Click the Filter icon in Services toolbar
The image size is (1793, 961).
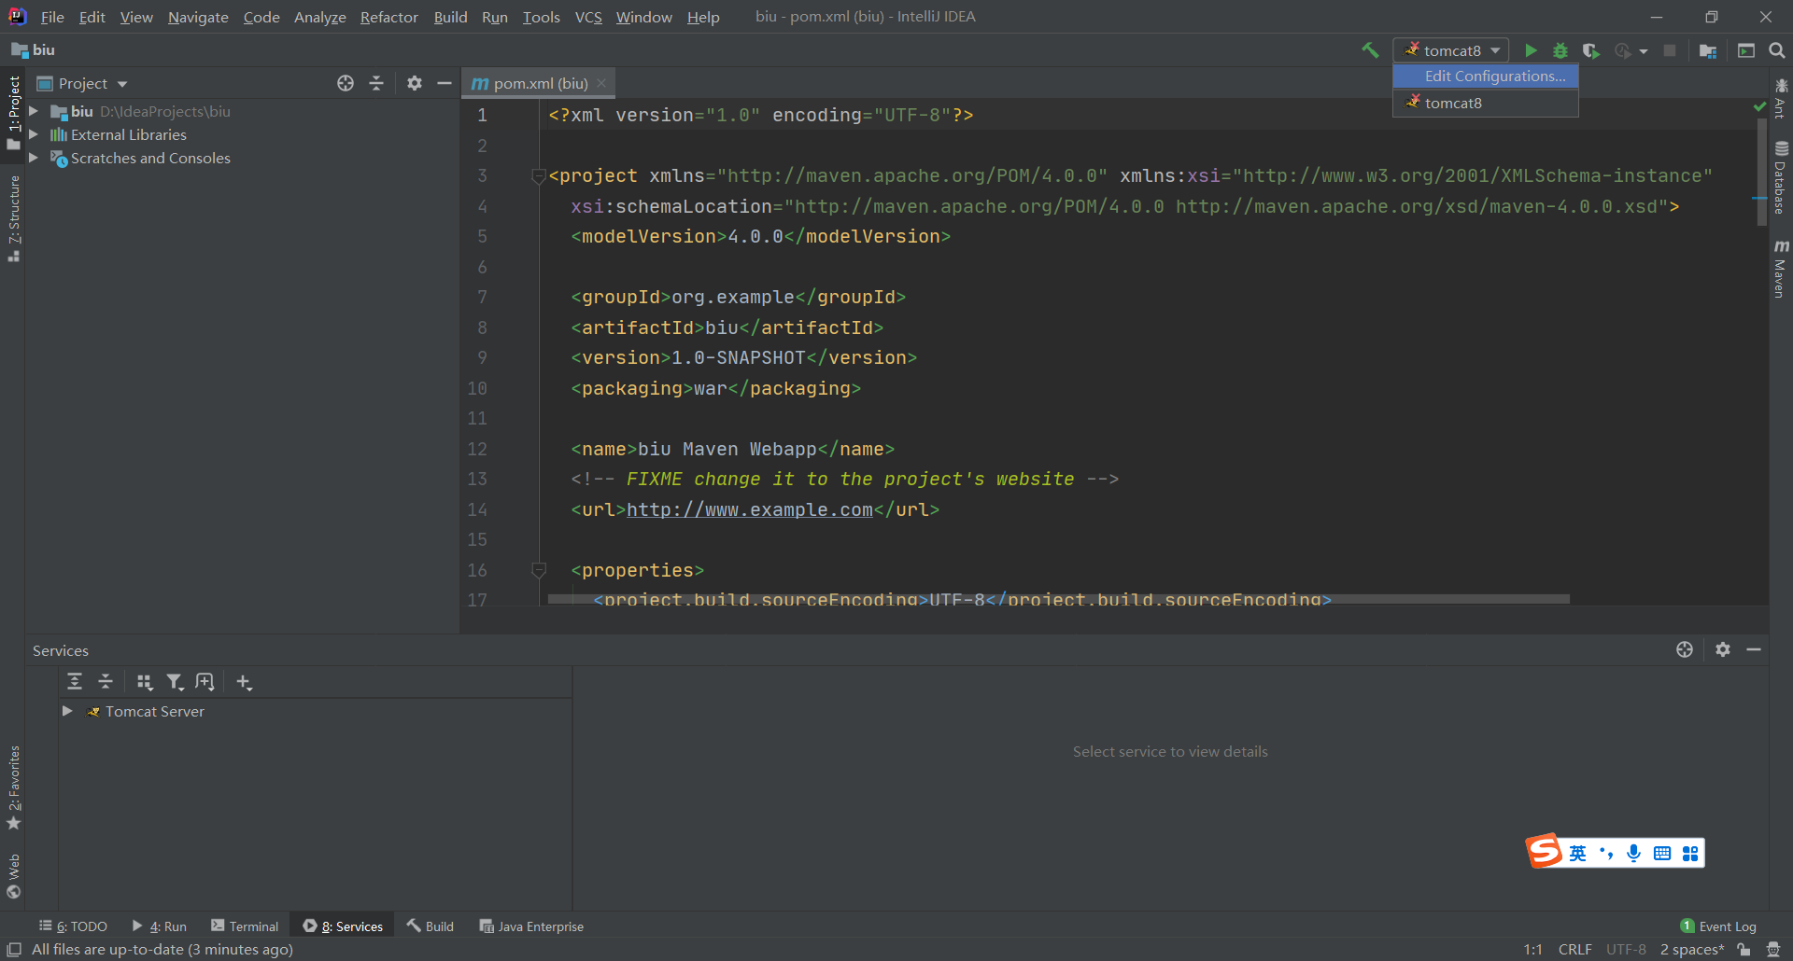[175, 682]
